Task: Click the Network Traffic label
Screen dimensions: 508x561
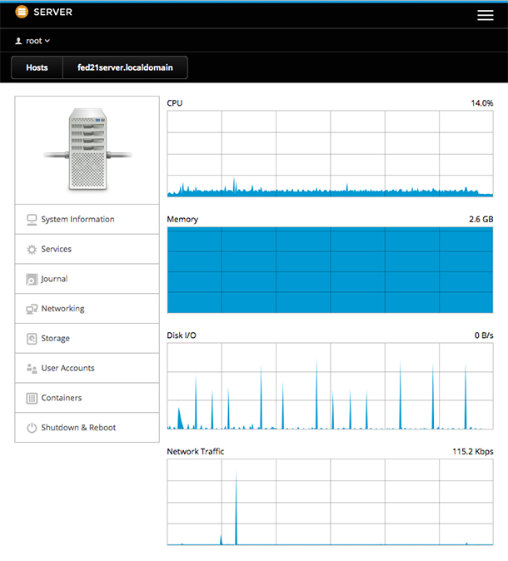Action: (196, 451)
